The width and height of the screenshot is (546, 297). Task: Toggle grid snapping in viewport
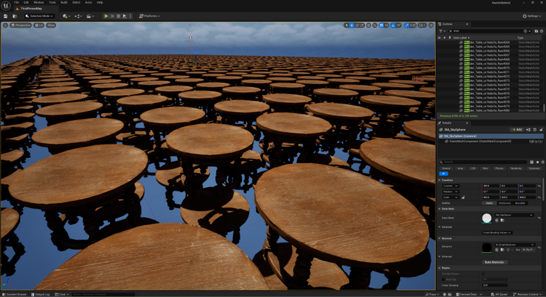point(382,25)
